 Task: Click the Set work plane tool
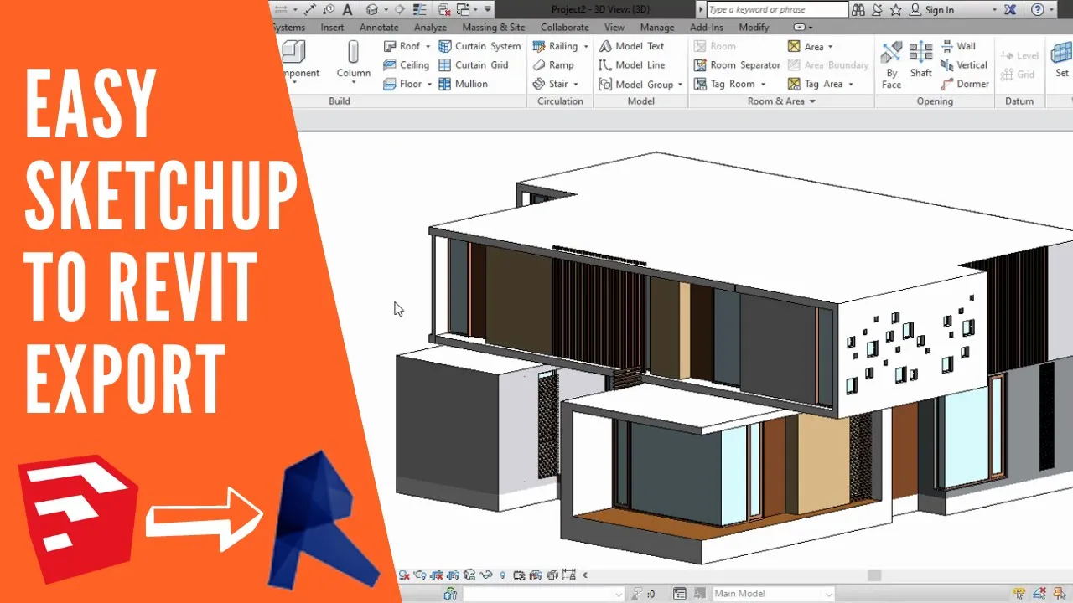(1061, 60)
